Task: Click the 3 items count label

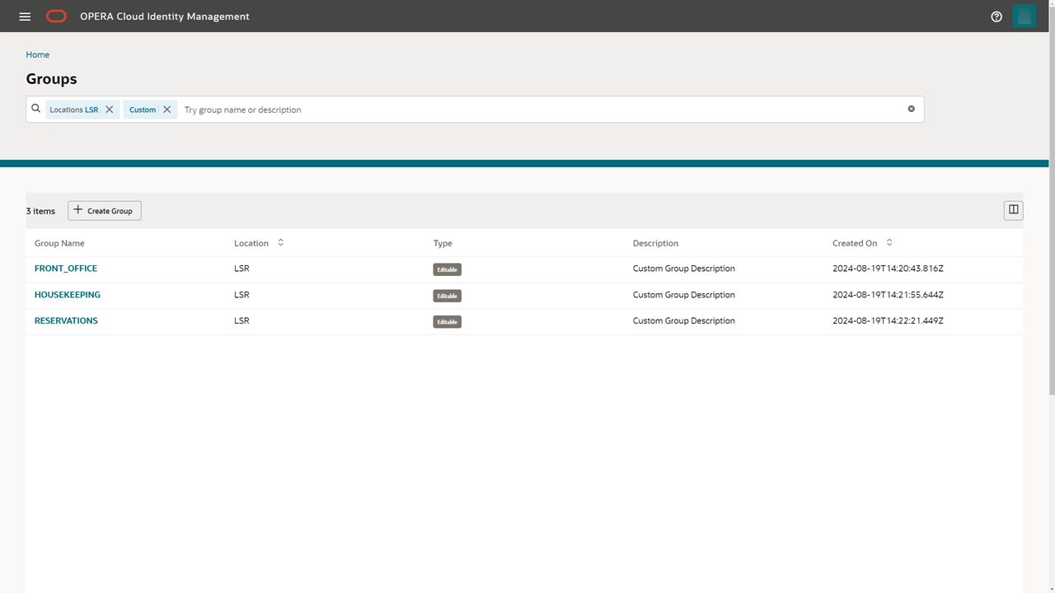Action: click(x=40, y=212)
